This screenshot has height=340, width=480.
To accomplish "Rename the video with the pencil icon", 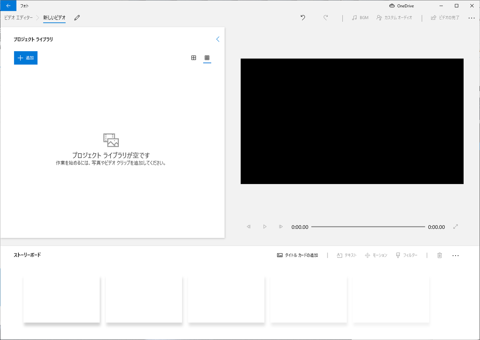I will pos(77,18).
